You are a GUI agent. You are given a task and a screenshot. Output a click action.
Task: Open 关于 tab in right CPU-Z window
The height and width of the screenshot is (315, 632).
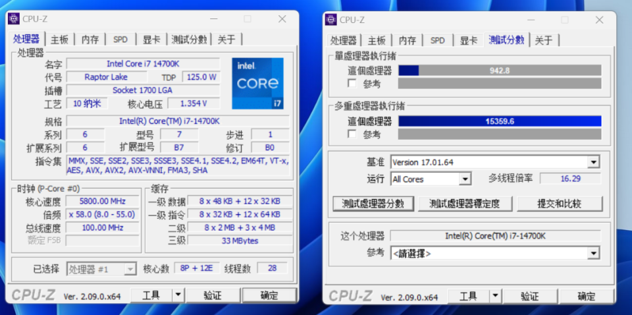544,40
